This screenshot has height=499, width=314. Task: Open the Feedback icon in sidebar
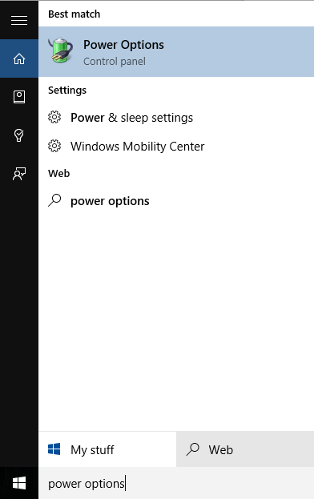[x=19, y=174]
